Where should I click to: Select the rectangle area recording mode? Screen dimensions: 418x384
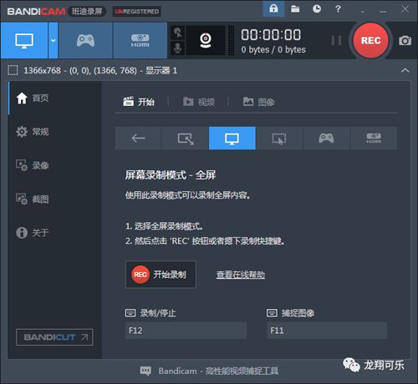(x=186, y=139)
